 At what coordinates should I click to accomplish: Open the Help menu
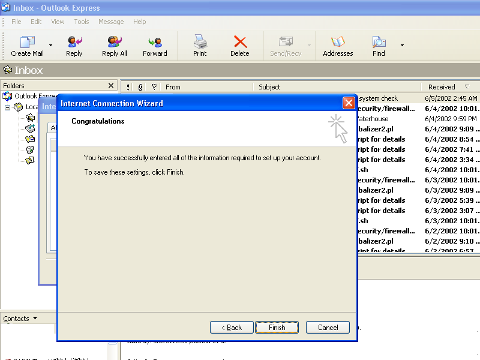point(140,22)
